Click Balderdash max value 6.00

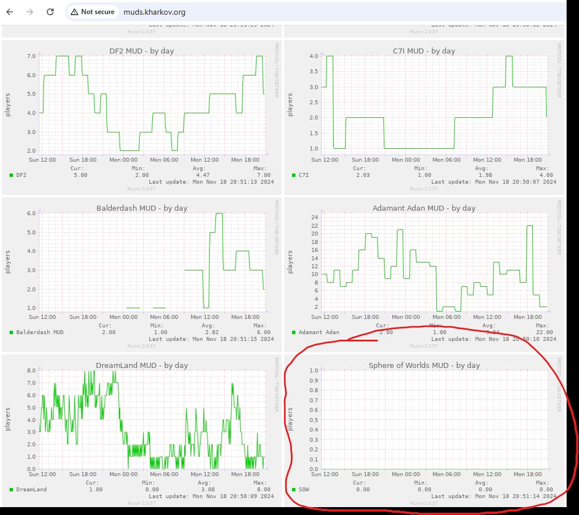(x=264, y=332)
